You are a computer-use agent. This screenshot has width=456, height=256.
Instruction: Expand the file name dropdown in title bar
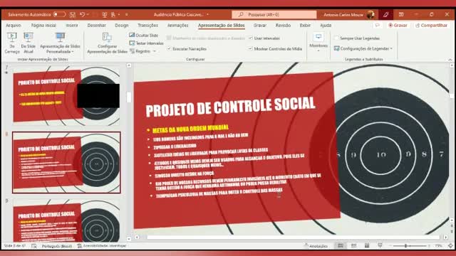(207, 14)
